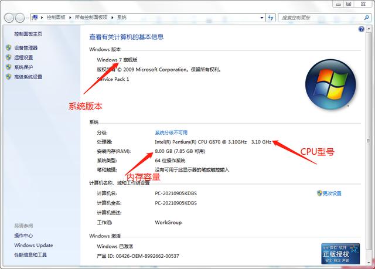This screenshot has height=269, width=375.
Task: Click the 系统分级不可用 link
Action: pyautogui.click(x=171, y=132)
